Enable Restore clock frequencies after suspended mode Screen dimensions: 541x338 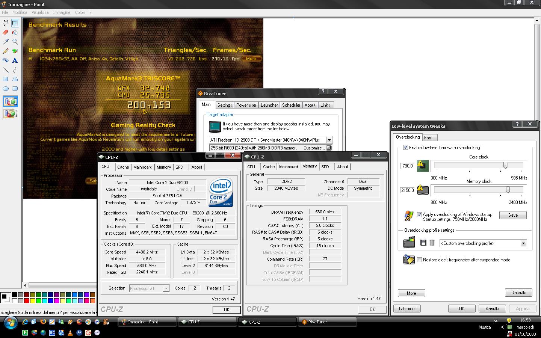click(420, 260)
